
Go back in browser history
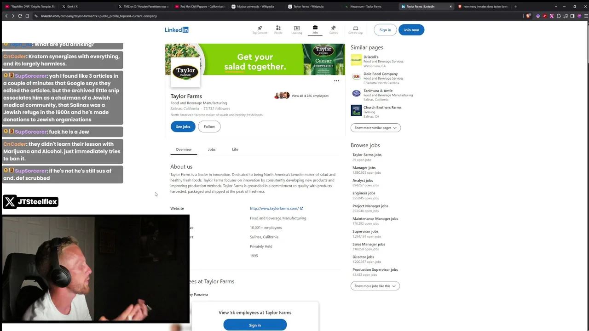pyautogui.click(x=6, y=16)
